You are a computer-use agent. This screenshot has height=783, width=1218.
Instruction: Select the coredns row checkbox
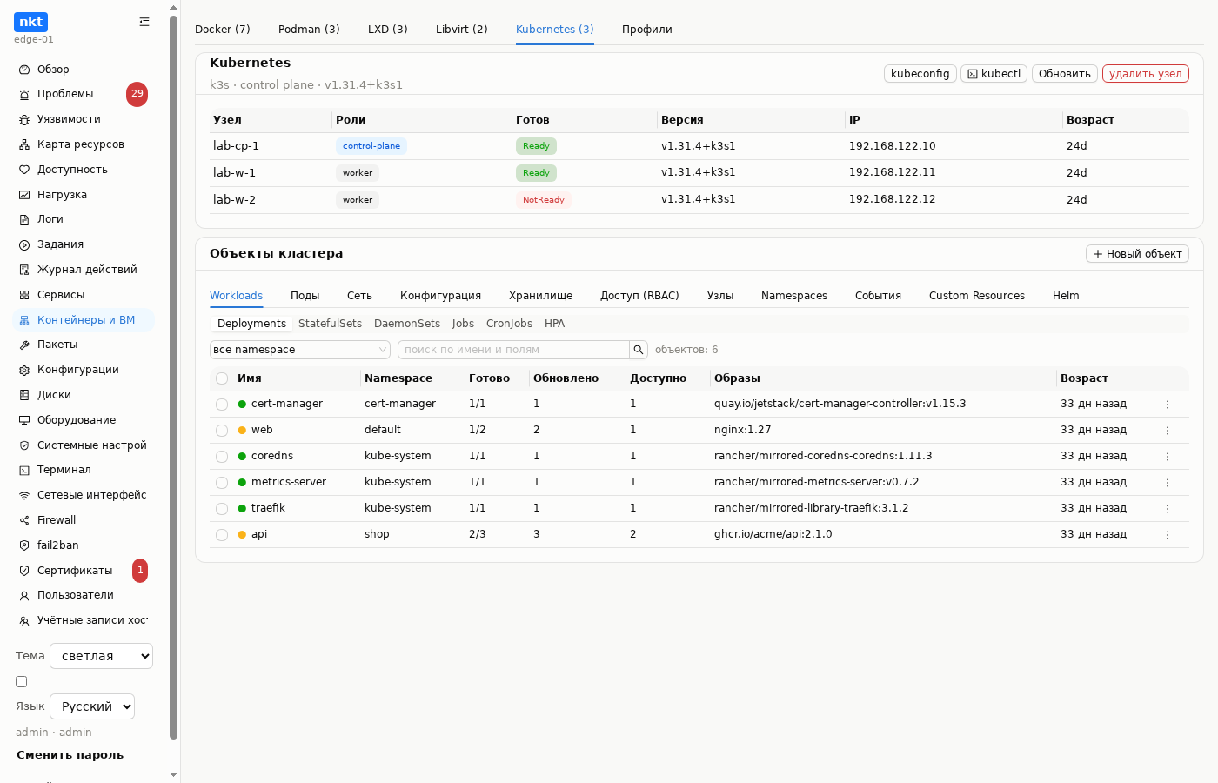pos(222,457)
